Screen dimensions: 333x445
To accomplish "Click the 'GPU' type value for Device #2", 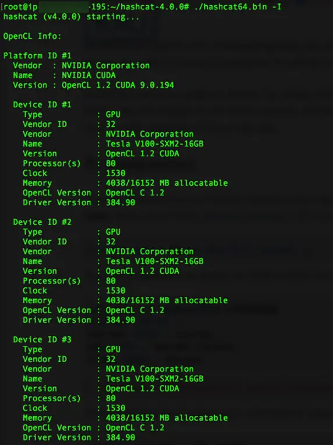I will [x=113, y=232].
